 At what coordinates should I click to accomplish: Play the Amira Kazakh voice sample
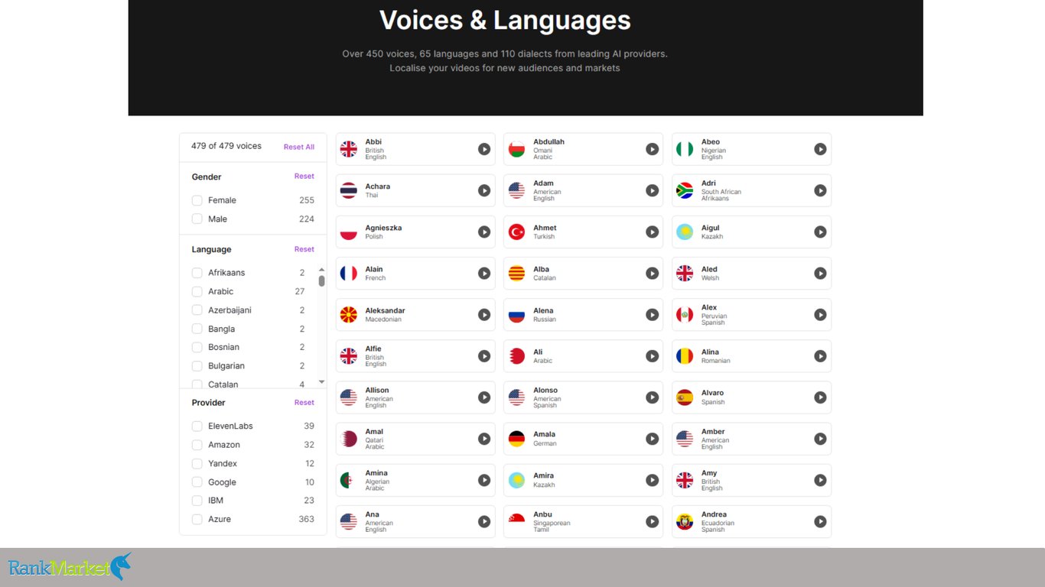pos(652,480)
